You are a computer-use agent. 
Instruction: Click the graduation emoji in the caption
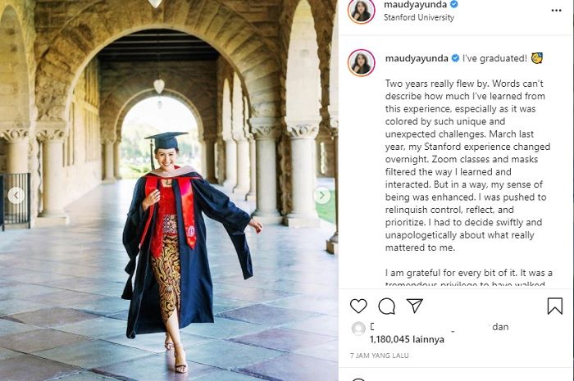pyautogui.click(x=537, y=58)
